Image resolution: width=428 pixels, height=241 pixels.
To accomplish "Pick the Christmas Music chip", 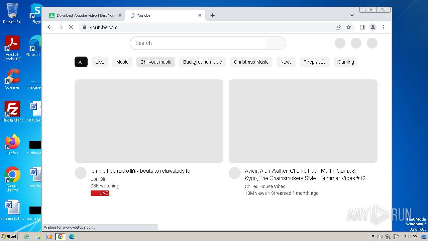I will click(251, 62).
